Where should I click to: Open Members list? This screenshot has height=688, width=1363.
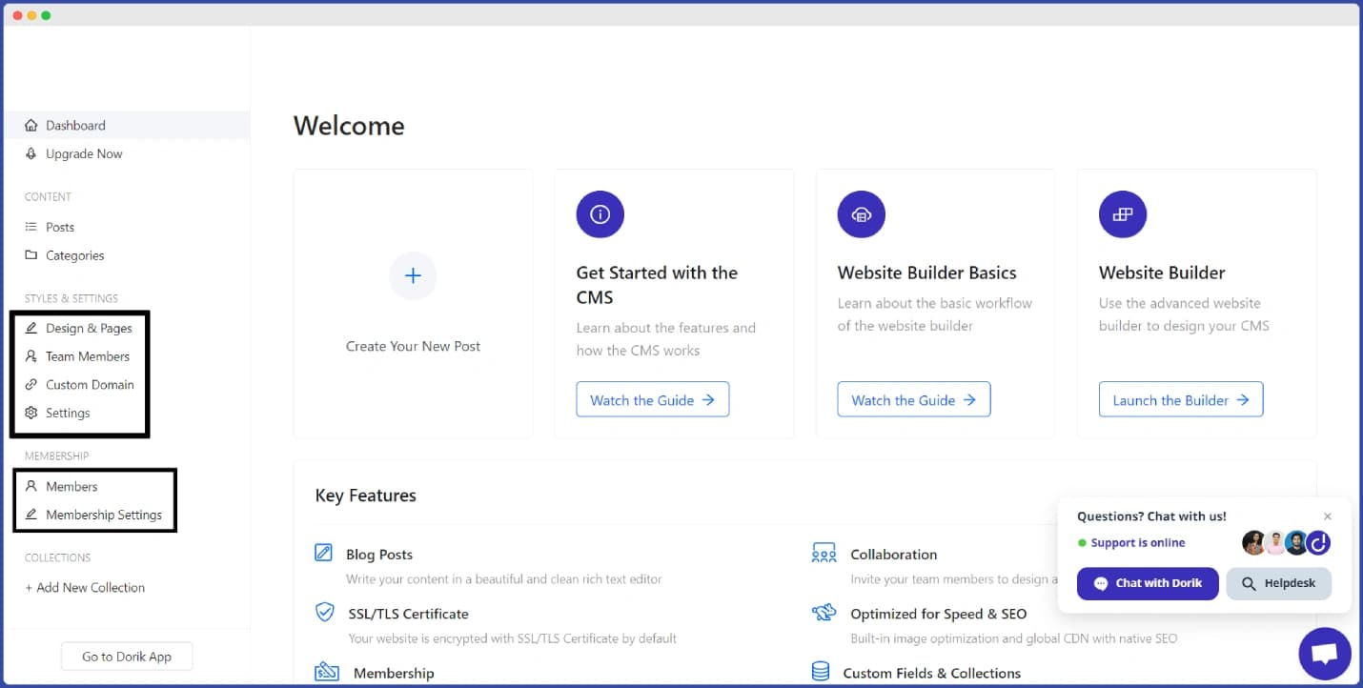point(71,487)
